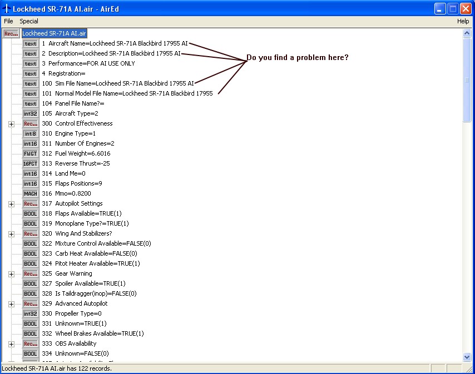Viewport: 475px width, 374px height.
Task: Select record 3 Performance=FOR AI USE ONLY
Action: (88, 63)
